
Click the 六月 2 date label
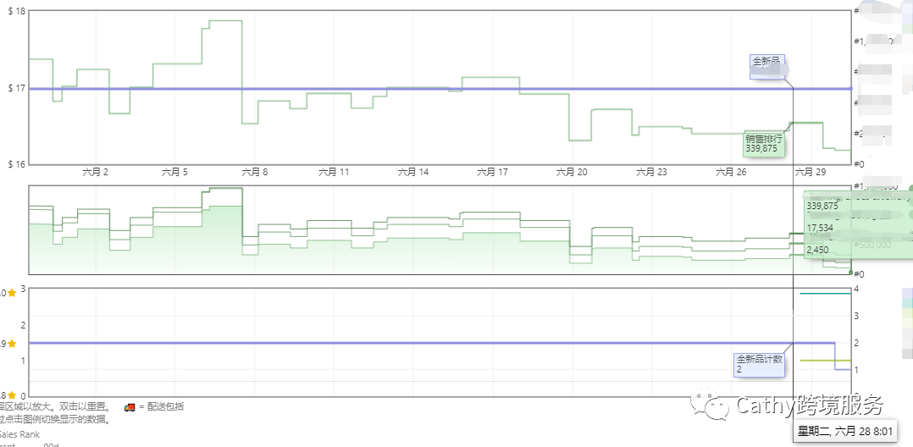tap(96, 173)
